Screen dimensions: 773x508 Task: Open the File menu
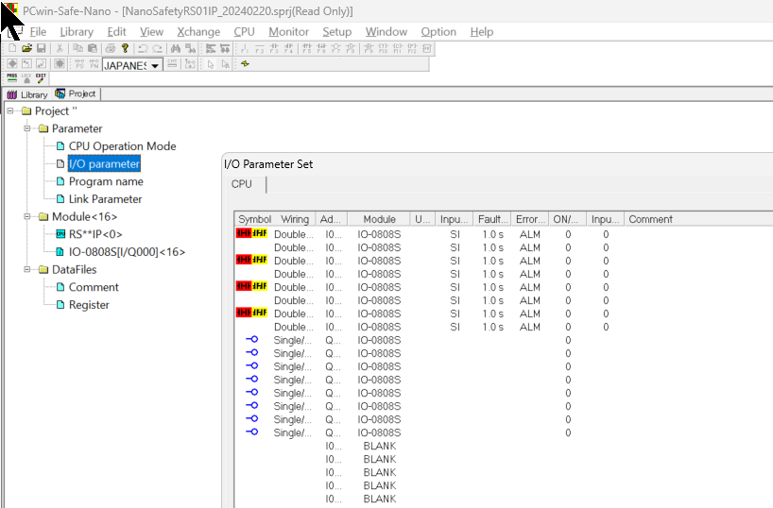coord(38,32)
